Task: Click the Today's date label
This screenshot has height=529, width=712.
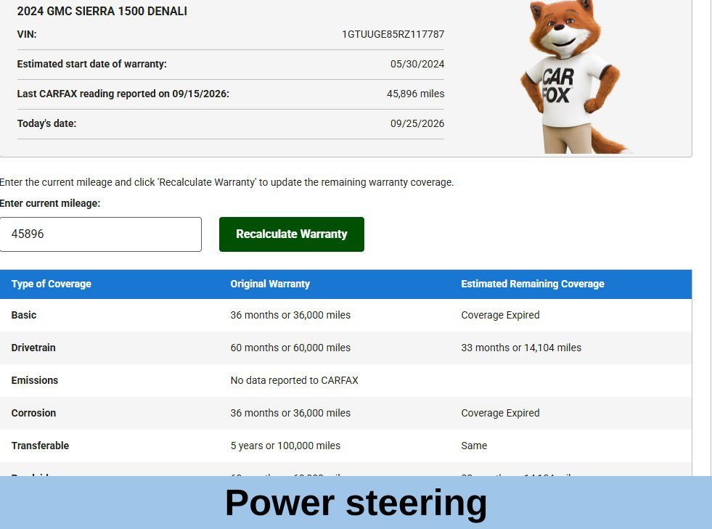Action: [x=46, y=123]
